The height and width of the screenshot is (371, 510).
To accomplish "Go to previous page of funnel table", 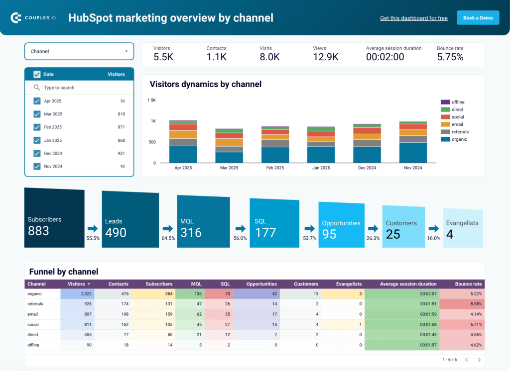I will click(x=467, y=360).
